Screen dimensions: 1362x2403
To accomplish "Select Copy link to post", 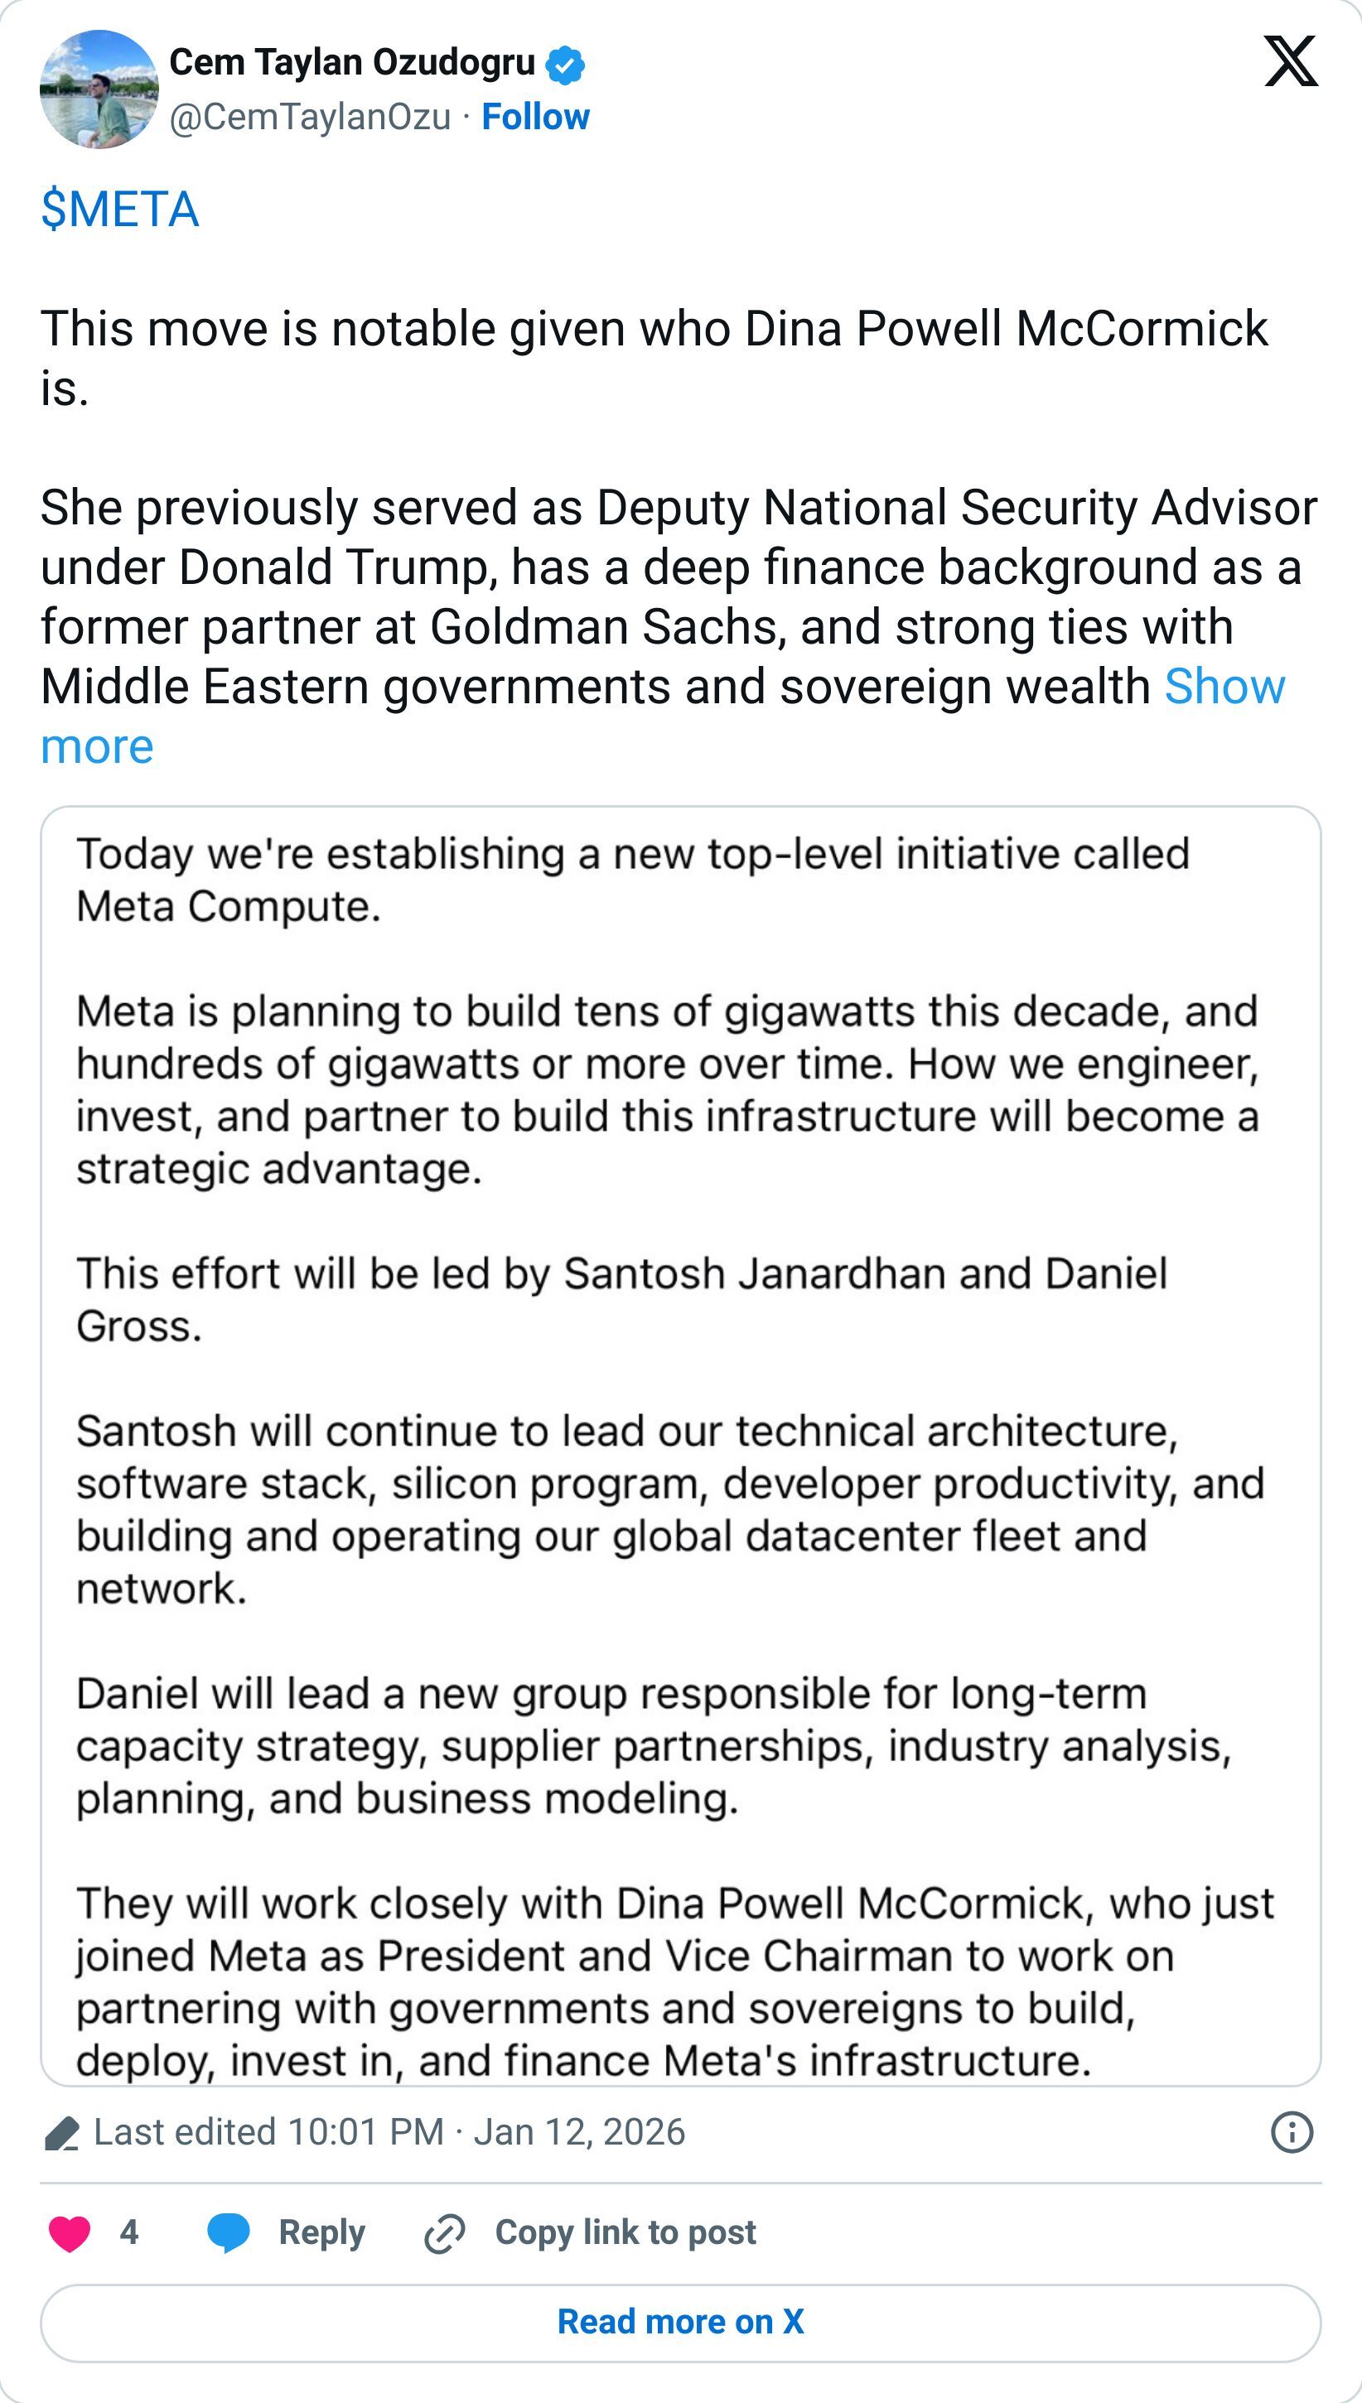I will pos(625,2233).
